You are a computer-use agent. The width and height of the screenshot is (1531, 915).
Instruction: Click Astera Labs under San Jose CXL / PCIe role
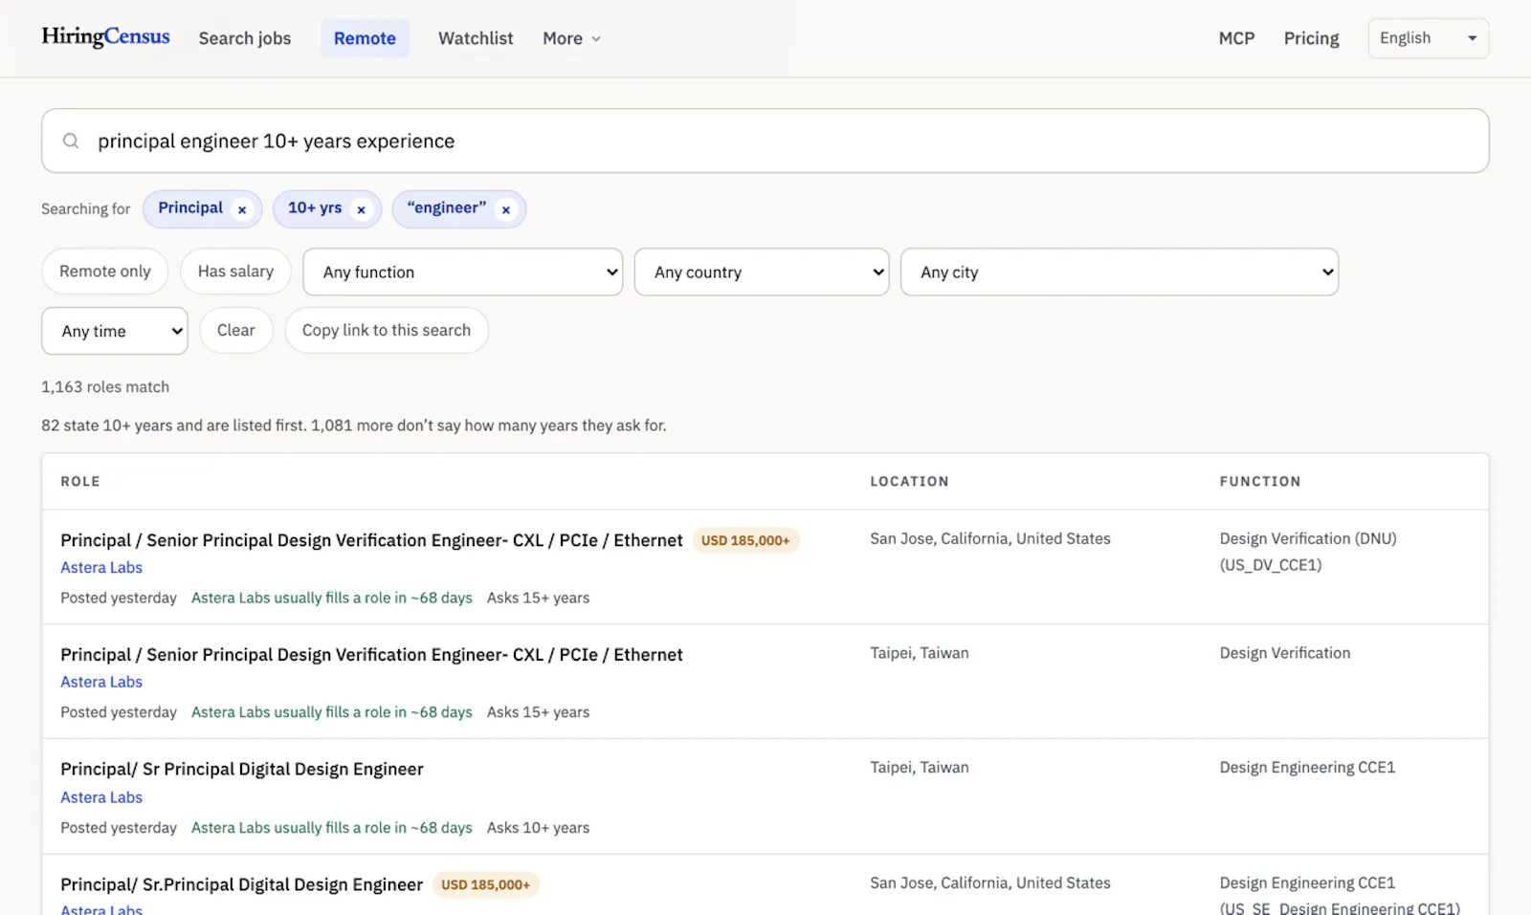(101, 567)
